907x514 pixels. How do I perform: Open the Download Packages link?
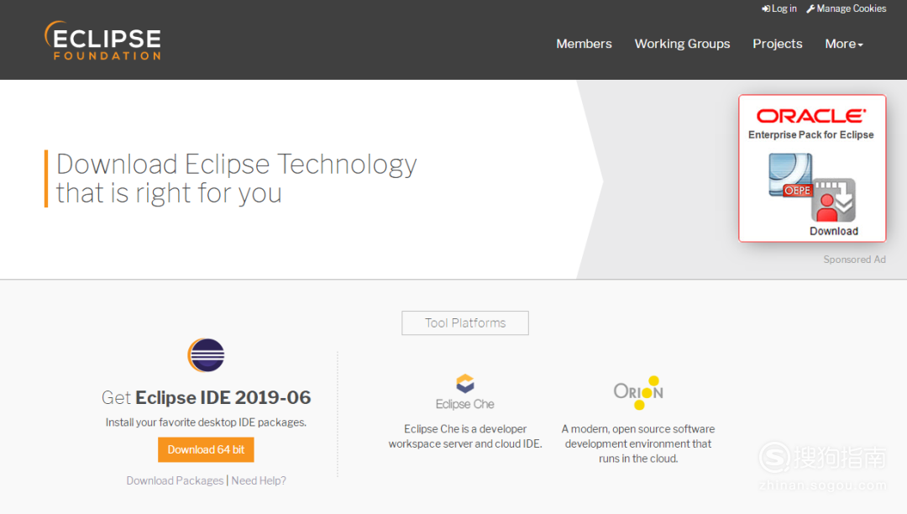pos(175,480)
